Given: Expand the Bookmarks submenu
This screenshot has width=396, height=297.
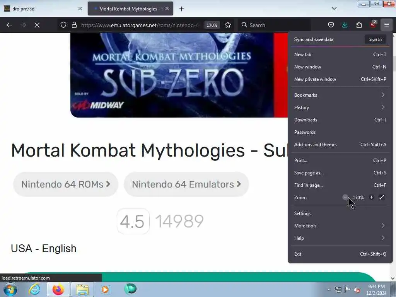Looking at the screenshot, I should 340,95.
